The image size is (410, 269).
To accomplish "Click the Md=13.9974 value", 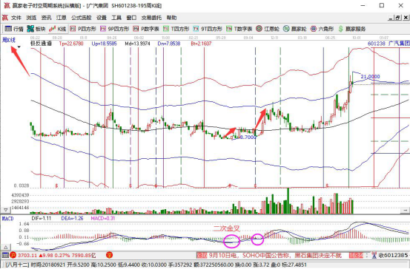I will coord(137,44).
